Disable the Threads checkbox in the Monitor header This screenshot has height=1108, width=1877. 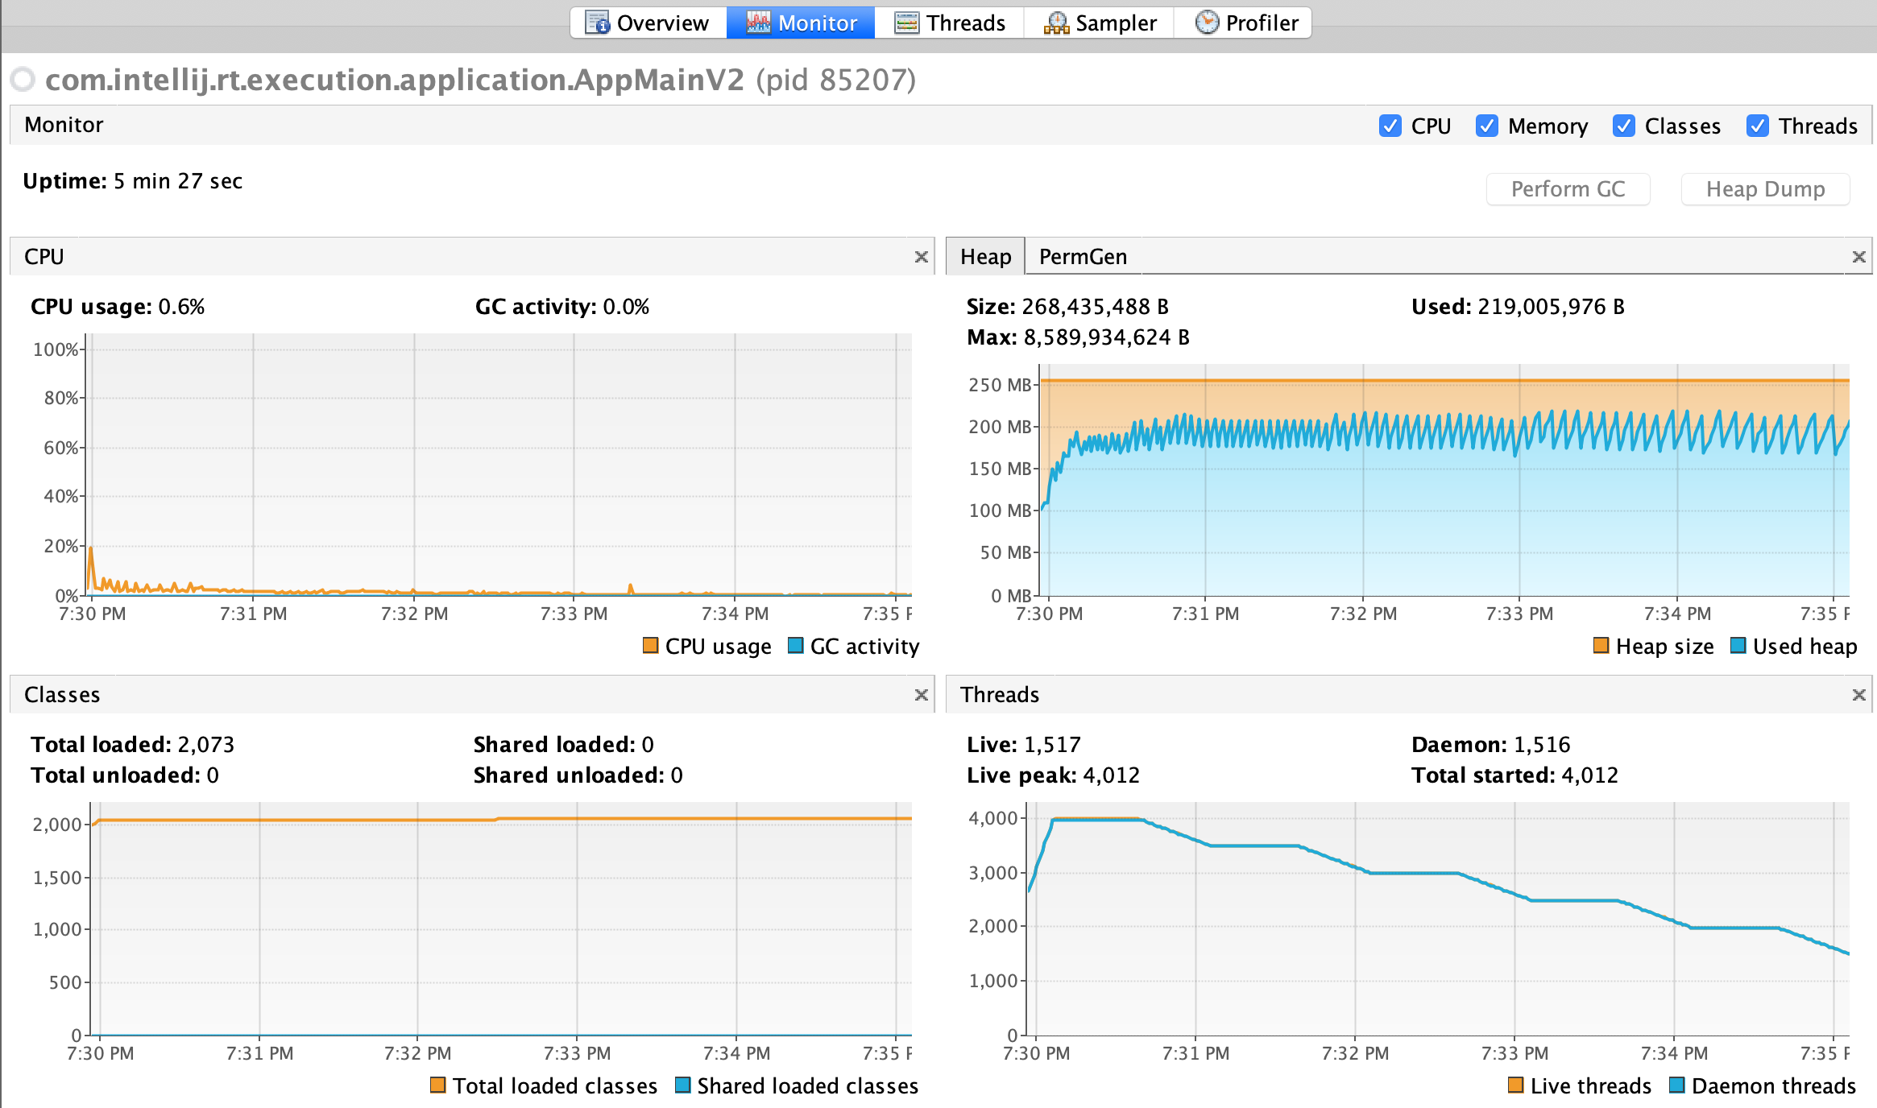[1758, 126]
